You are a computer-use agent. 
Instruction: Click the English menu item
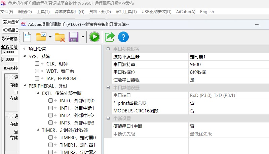point(207,12)
